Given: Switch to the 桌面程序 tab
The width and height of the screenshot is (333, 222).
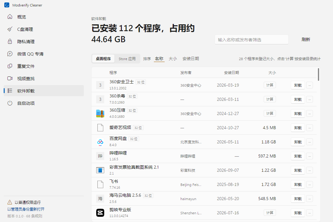Looking at the screenshot, I should 103,59.
